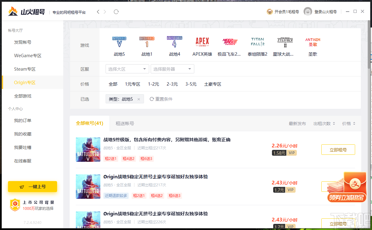Select the 战地4 game icon
The height and width of the screenshot is (230, 372).
pyautogui.click(x=175, y=42)
